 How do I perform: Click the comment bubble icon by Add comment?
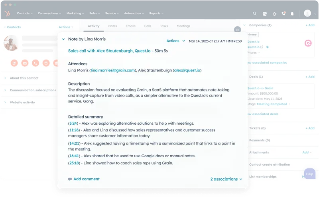[70, 179]
